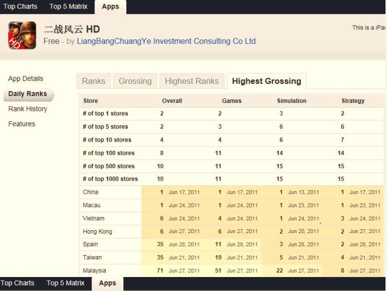Screen dimensions: 387x291
Task: Click Taiwan's Games rank 19
Action: point(218,258)
